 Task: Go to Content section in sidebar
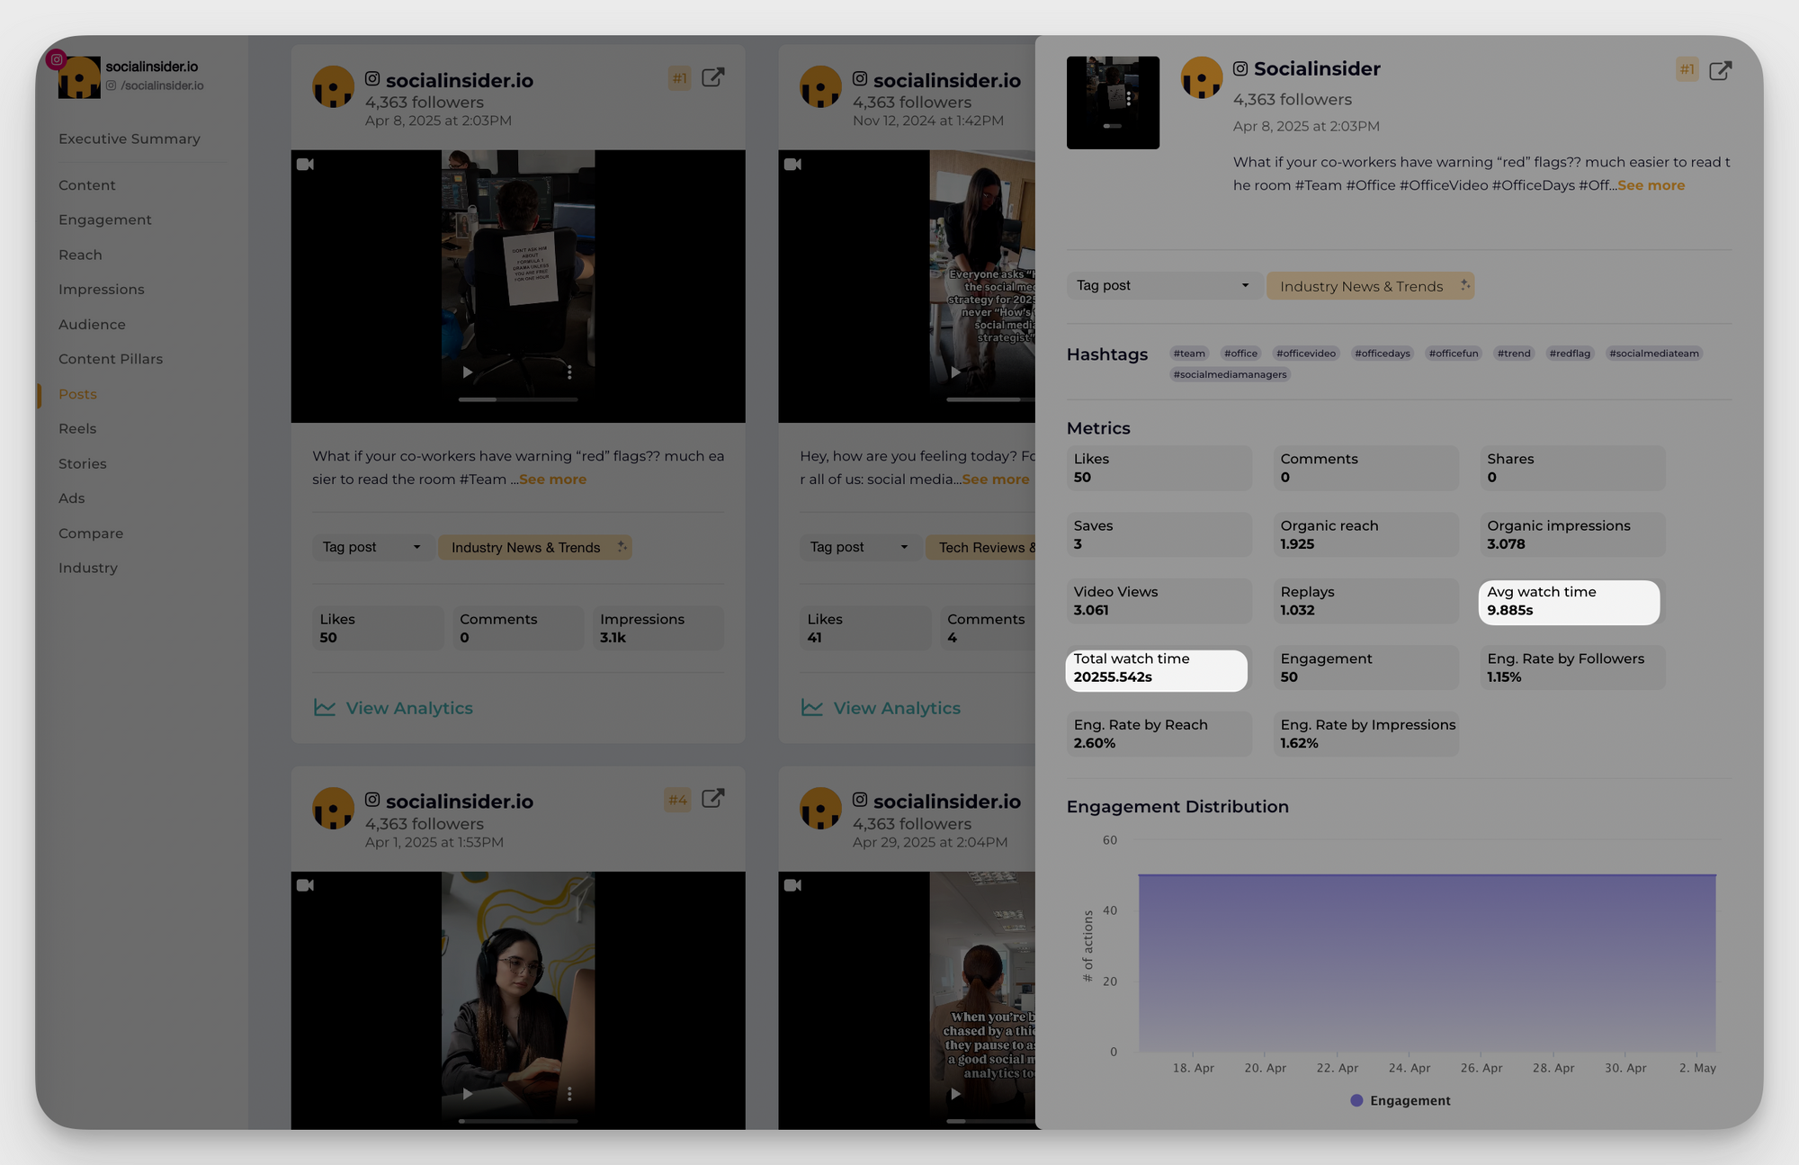click(x=87, y=185)
